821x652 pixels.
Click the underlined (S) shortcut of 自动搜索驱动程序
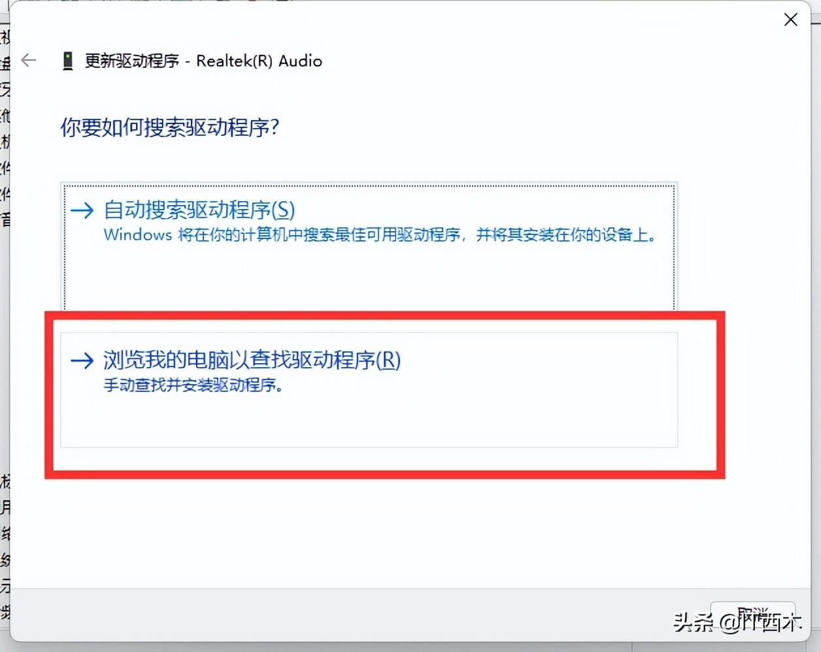283,210
